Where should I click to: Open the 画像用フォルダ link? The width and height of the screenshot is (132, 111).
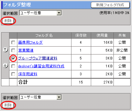point(31,42)
